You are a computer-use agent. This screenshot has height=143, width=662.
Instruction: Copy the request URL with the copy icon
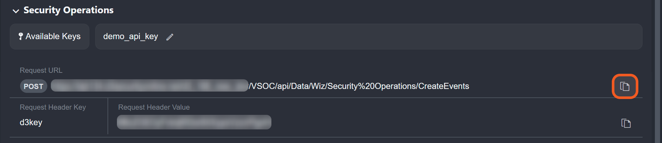point(625,86)
